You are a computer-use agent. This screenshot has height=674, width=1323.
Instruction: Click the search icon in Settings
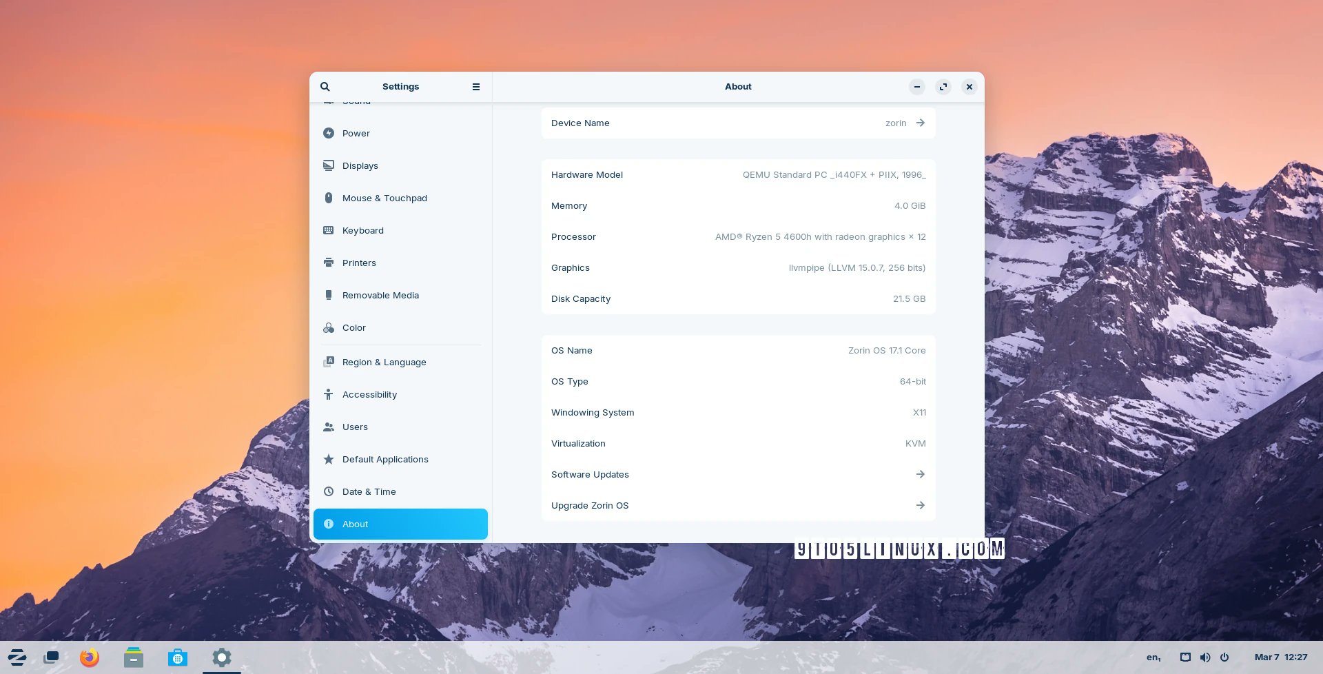[x=325, y=86]
